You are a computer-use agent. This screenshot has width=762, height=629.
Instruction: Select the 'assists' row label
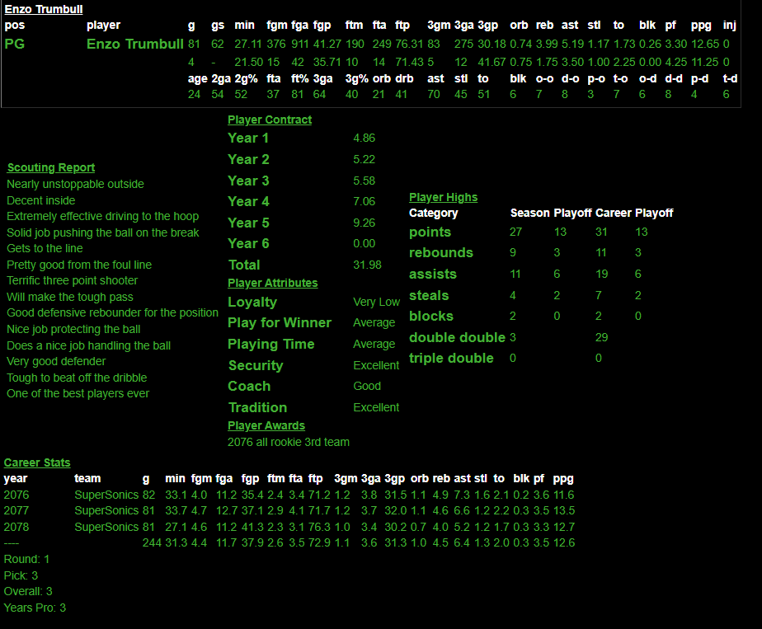pos(432,274)
